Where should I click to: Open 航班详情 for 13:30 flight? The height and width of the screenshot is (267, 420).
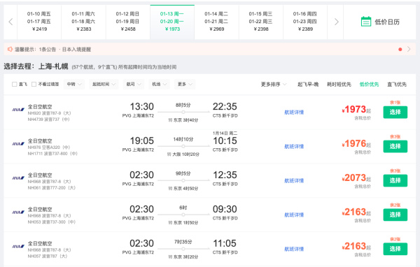(294, 112)
